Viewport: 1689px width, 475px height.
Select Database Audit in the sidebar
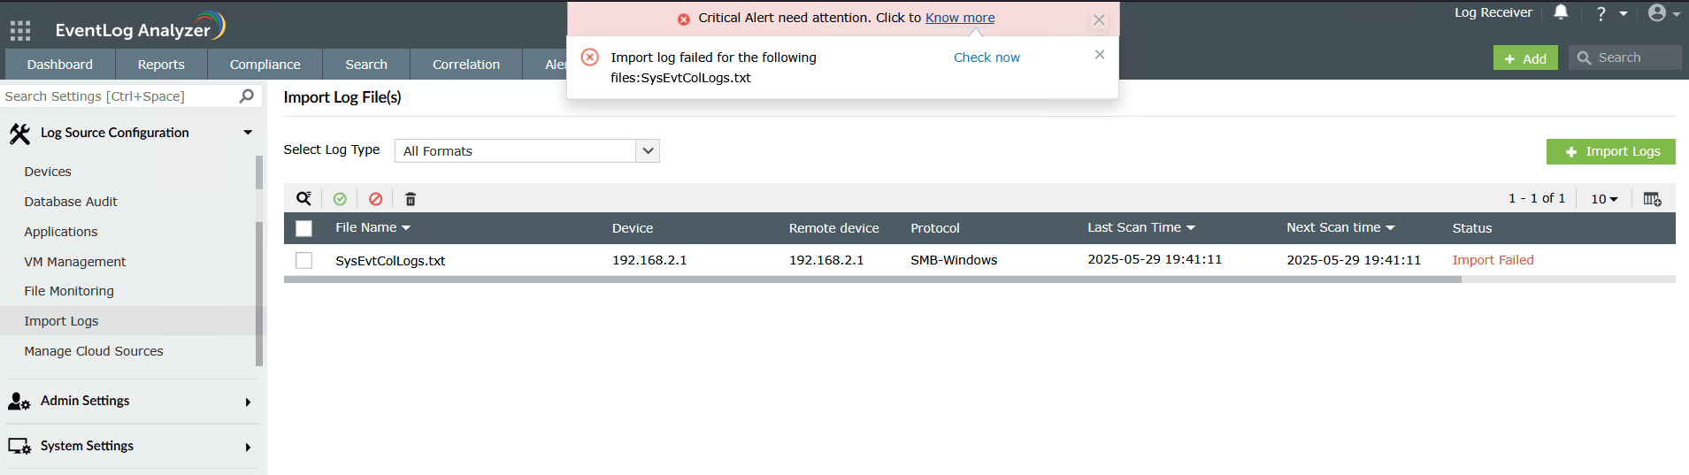coord(71,202)
